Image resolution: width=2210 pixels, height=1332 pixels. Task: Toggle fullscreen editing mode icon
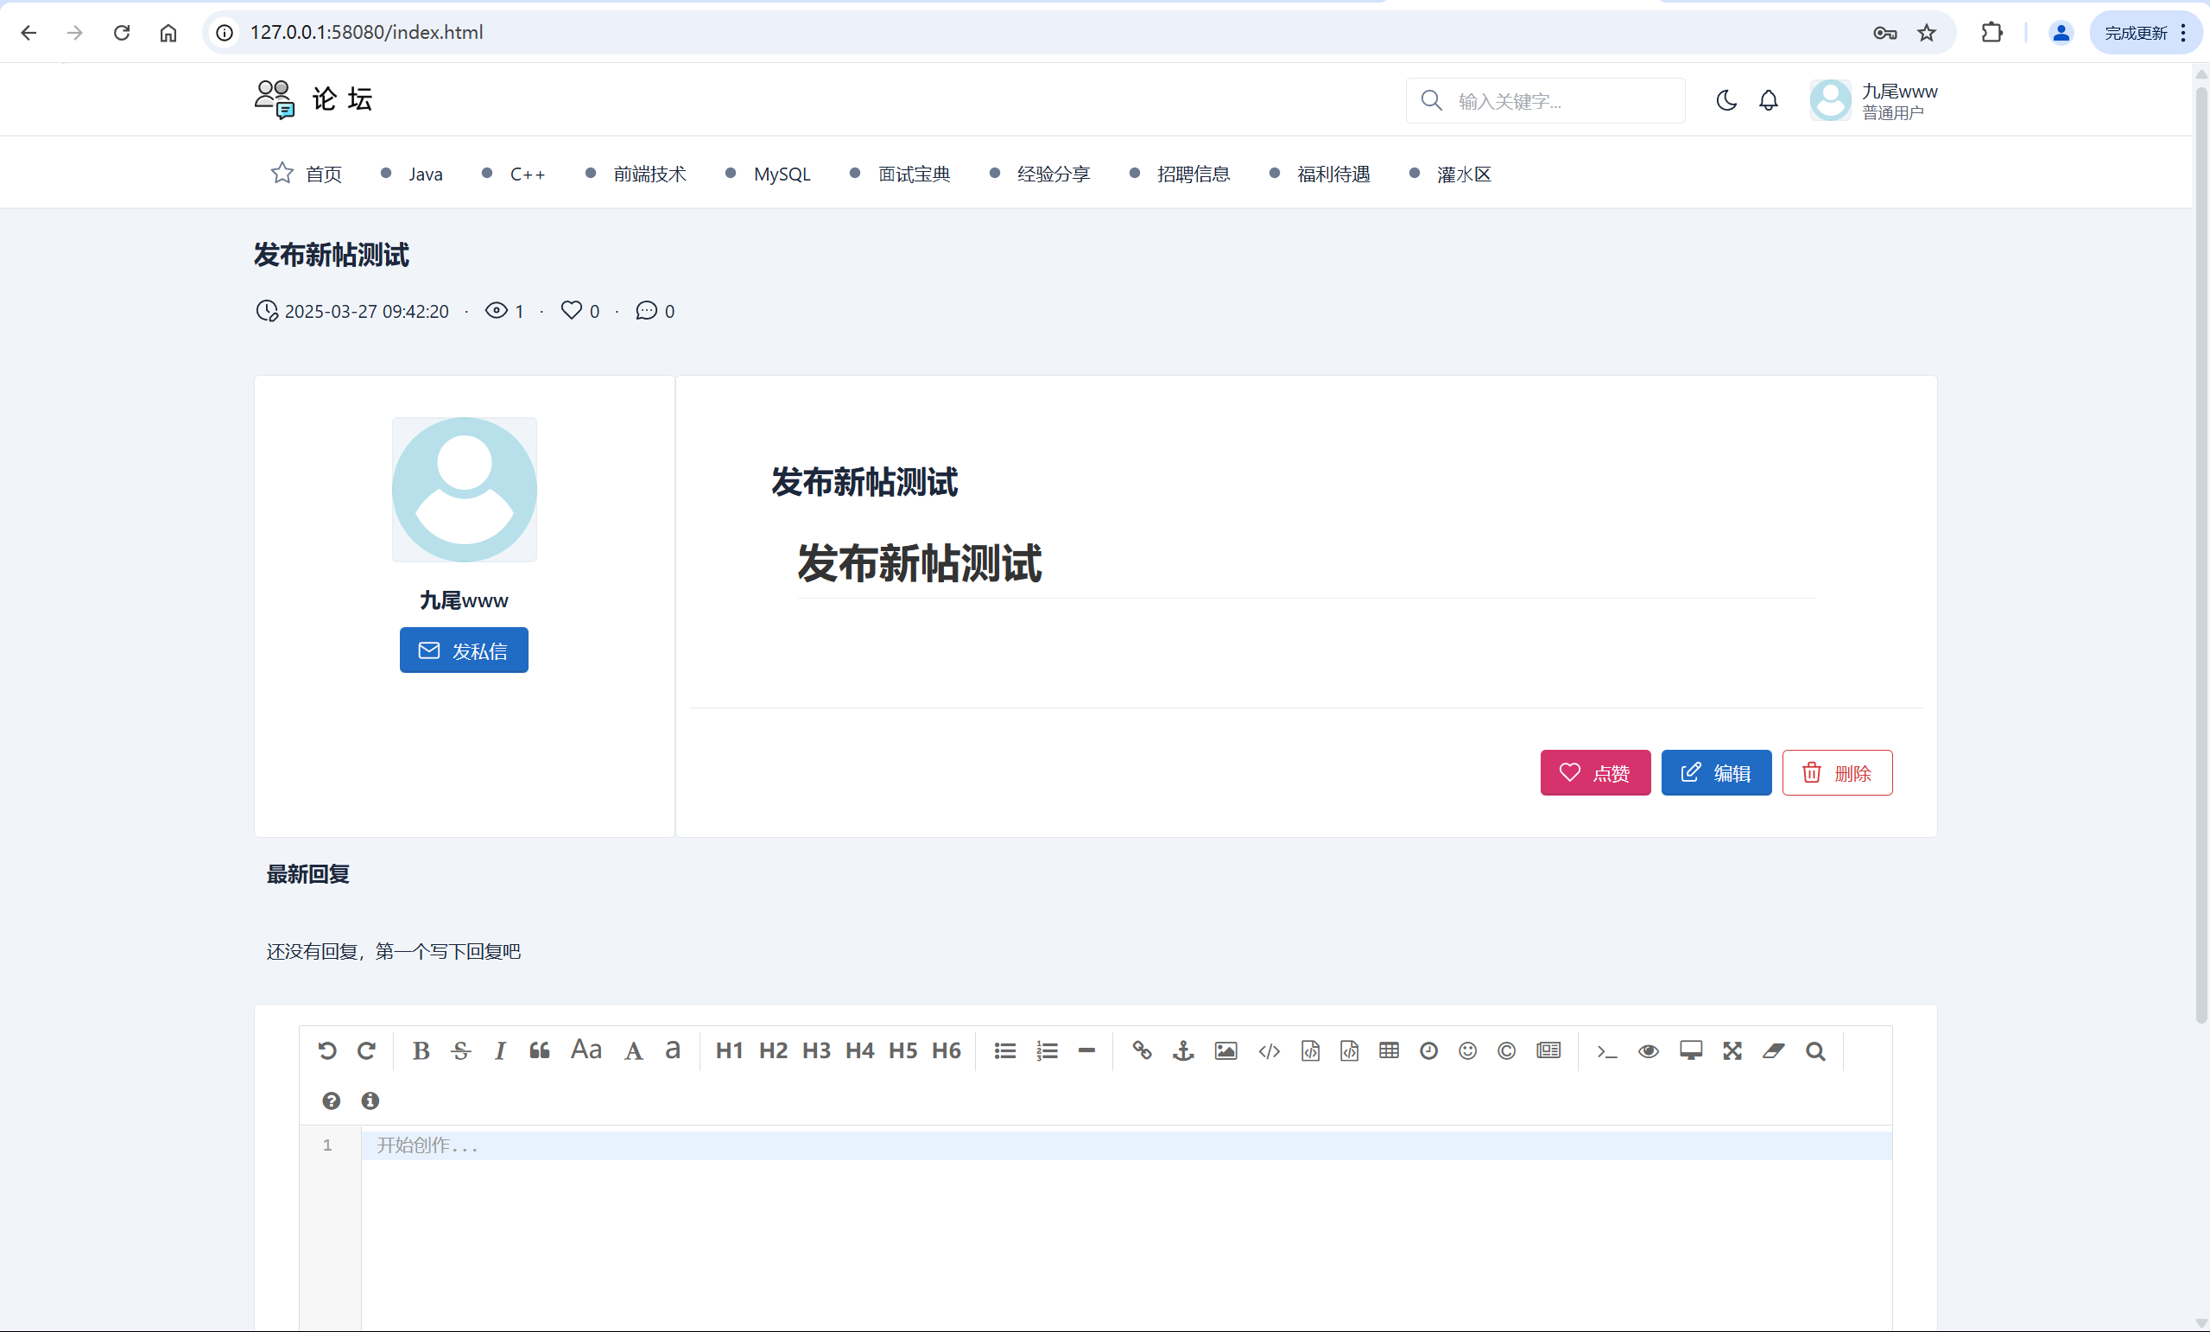pos(1732,1050)
